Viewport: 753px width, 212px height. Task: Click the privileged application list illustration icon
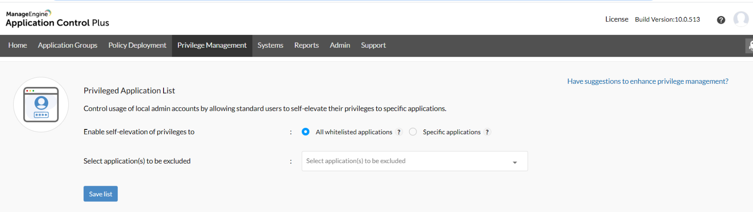coord(41,104)
